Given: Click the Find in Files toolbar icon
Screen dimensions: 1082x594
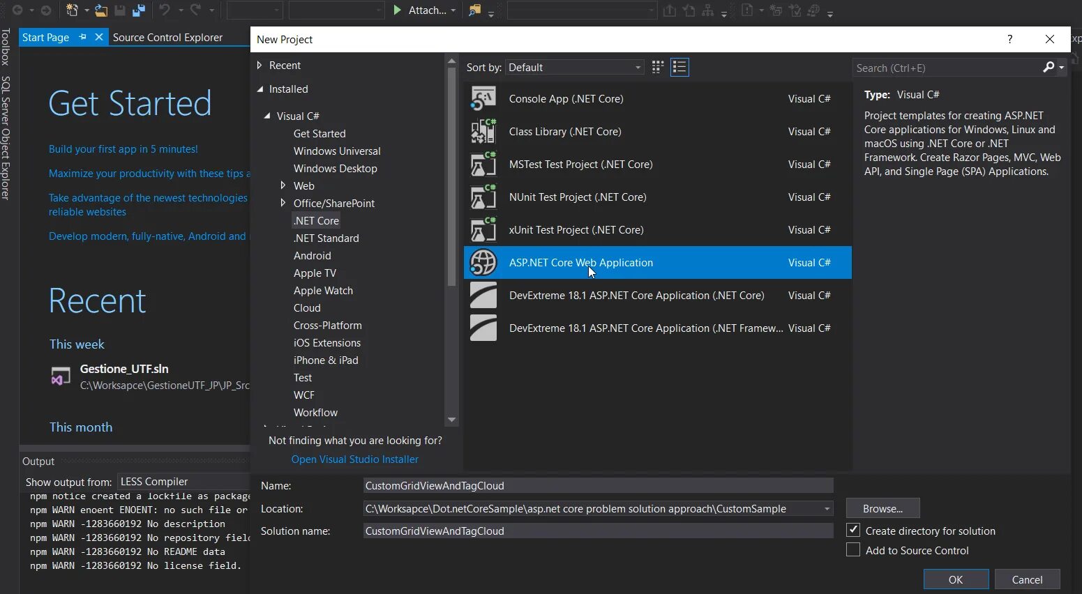Looking at the screenshot, I should pos(474,10).
